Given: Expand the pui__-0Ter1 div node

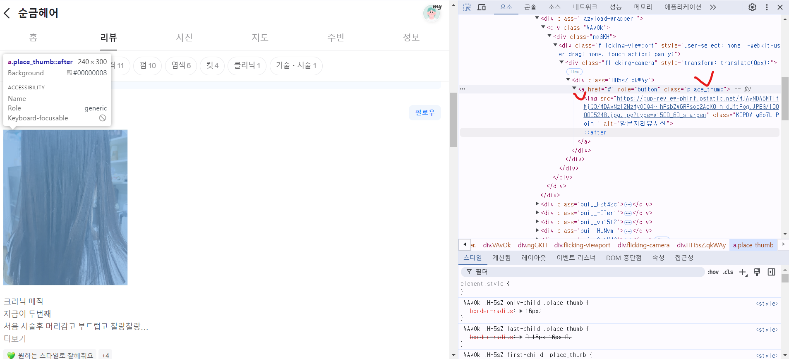Looking at the screenshot, I should [537, 213].
